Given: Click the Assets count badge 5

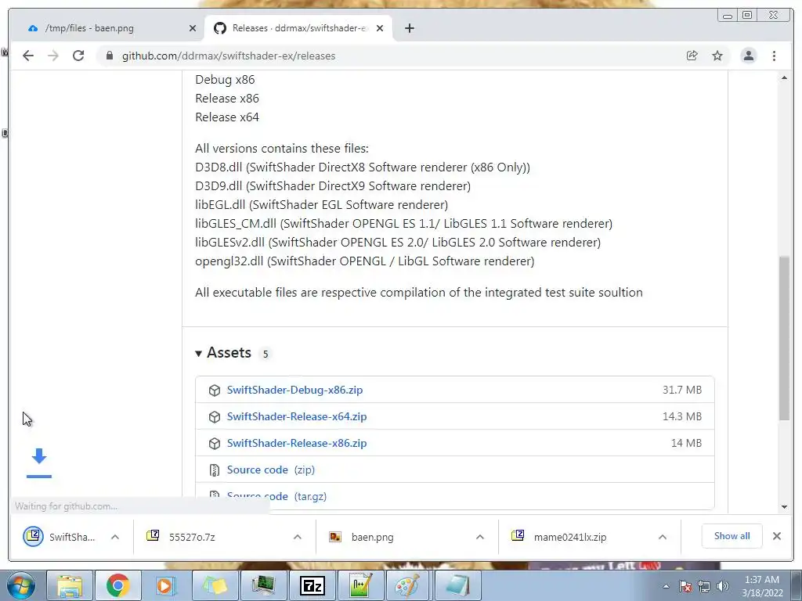Looking at the screenshot, I should [265, 354].
